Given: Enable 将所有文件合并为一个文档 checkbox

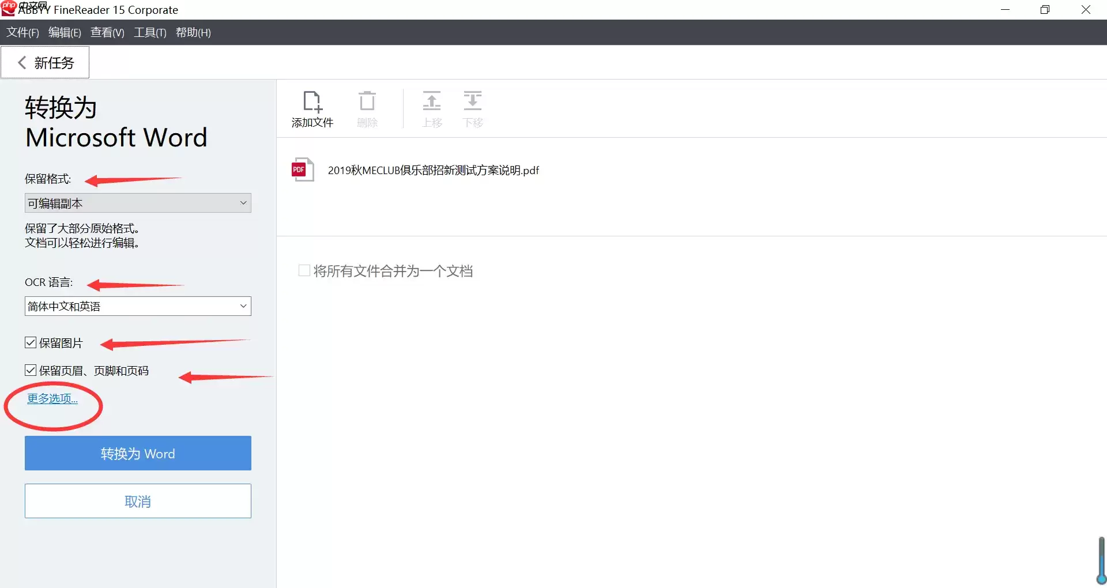Looking at the screenshot, I should pos(304,270).
